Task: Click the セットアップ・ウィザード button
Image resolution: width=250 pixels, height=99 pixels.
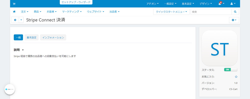Action: point(76,2)
